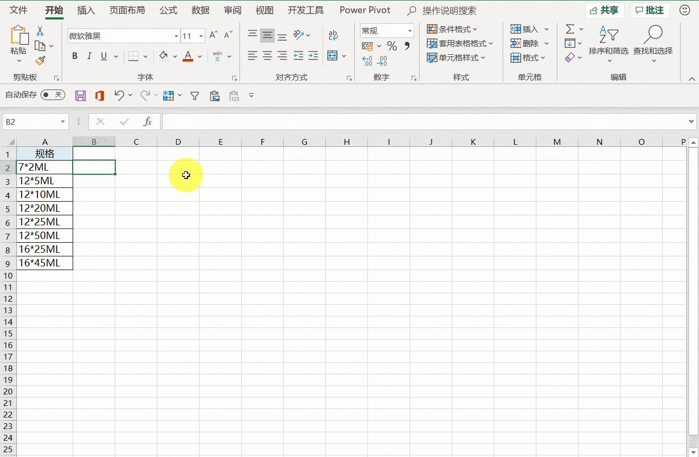Select the format painter icon

[x=39, y=62]
